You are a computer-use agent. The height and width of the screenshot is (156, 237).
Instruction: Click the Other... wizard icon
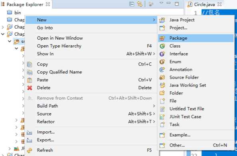162,145
